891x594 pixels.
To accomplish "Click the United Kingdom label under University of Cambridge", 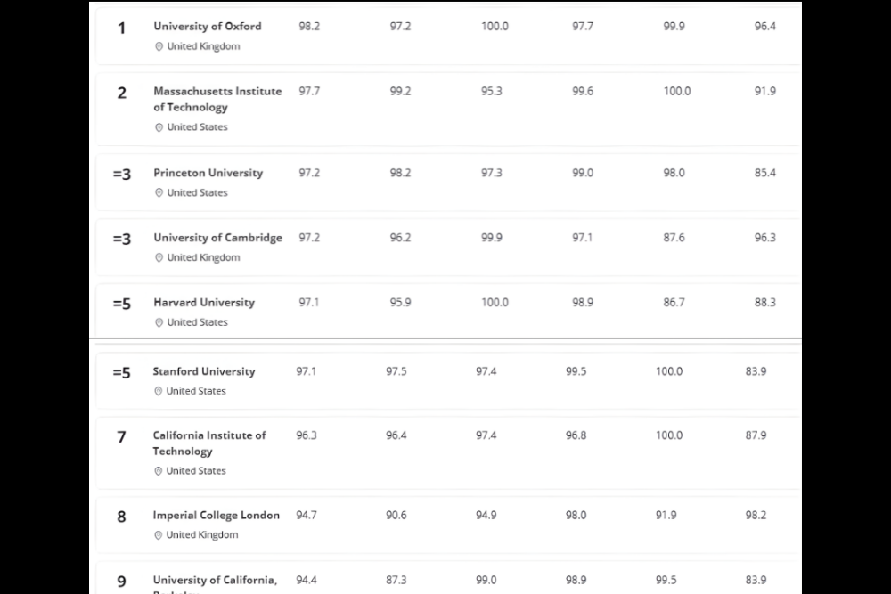I will pos(203,258).
